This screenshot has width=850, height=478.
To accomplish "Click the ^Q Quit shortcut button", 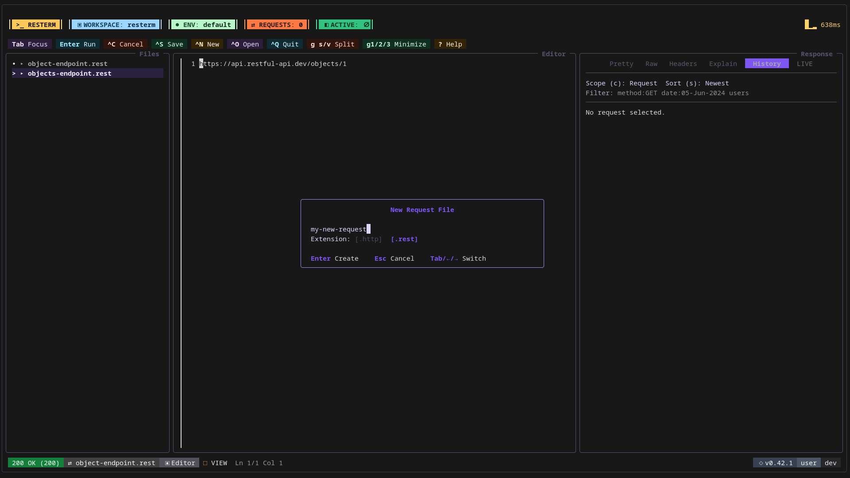I will tap(285, 44).
